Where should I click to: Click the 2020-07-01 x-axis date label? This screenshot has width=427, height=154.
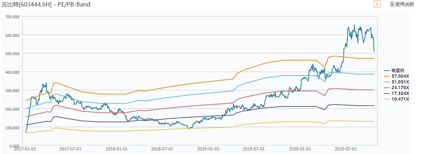(x=345, y=148)
